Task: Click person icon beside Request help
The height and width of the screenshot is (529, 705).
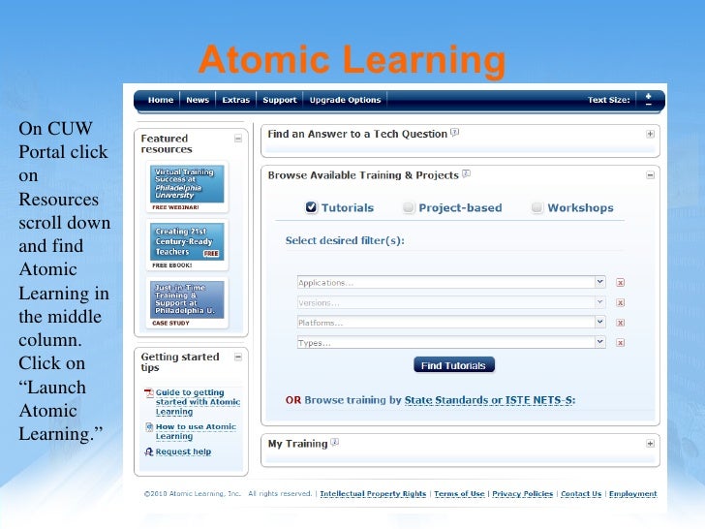Action: [x=149, y=451]
